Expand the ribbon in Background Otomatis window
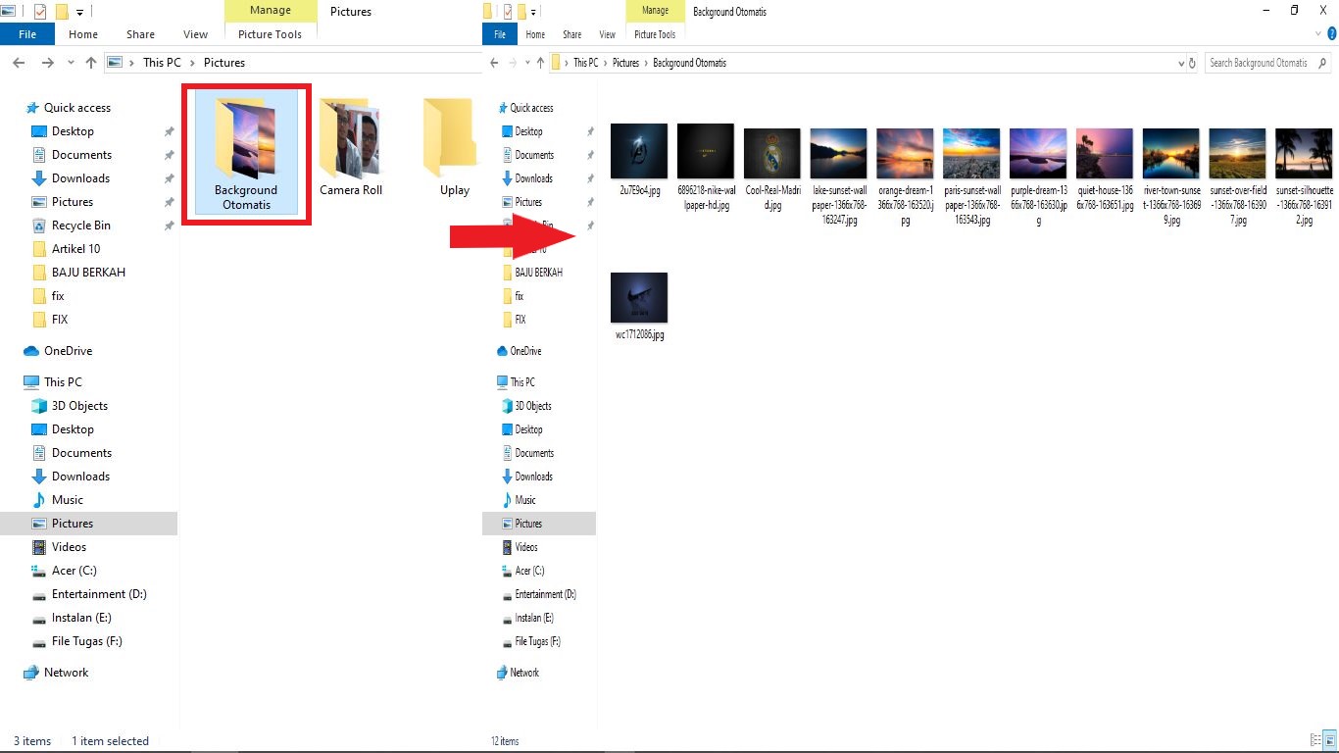Screen dimensions: 1339x753 tap(1319, 34)
